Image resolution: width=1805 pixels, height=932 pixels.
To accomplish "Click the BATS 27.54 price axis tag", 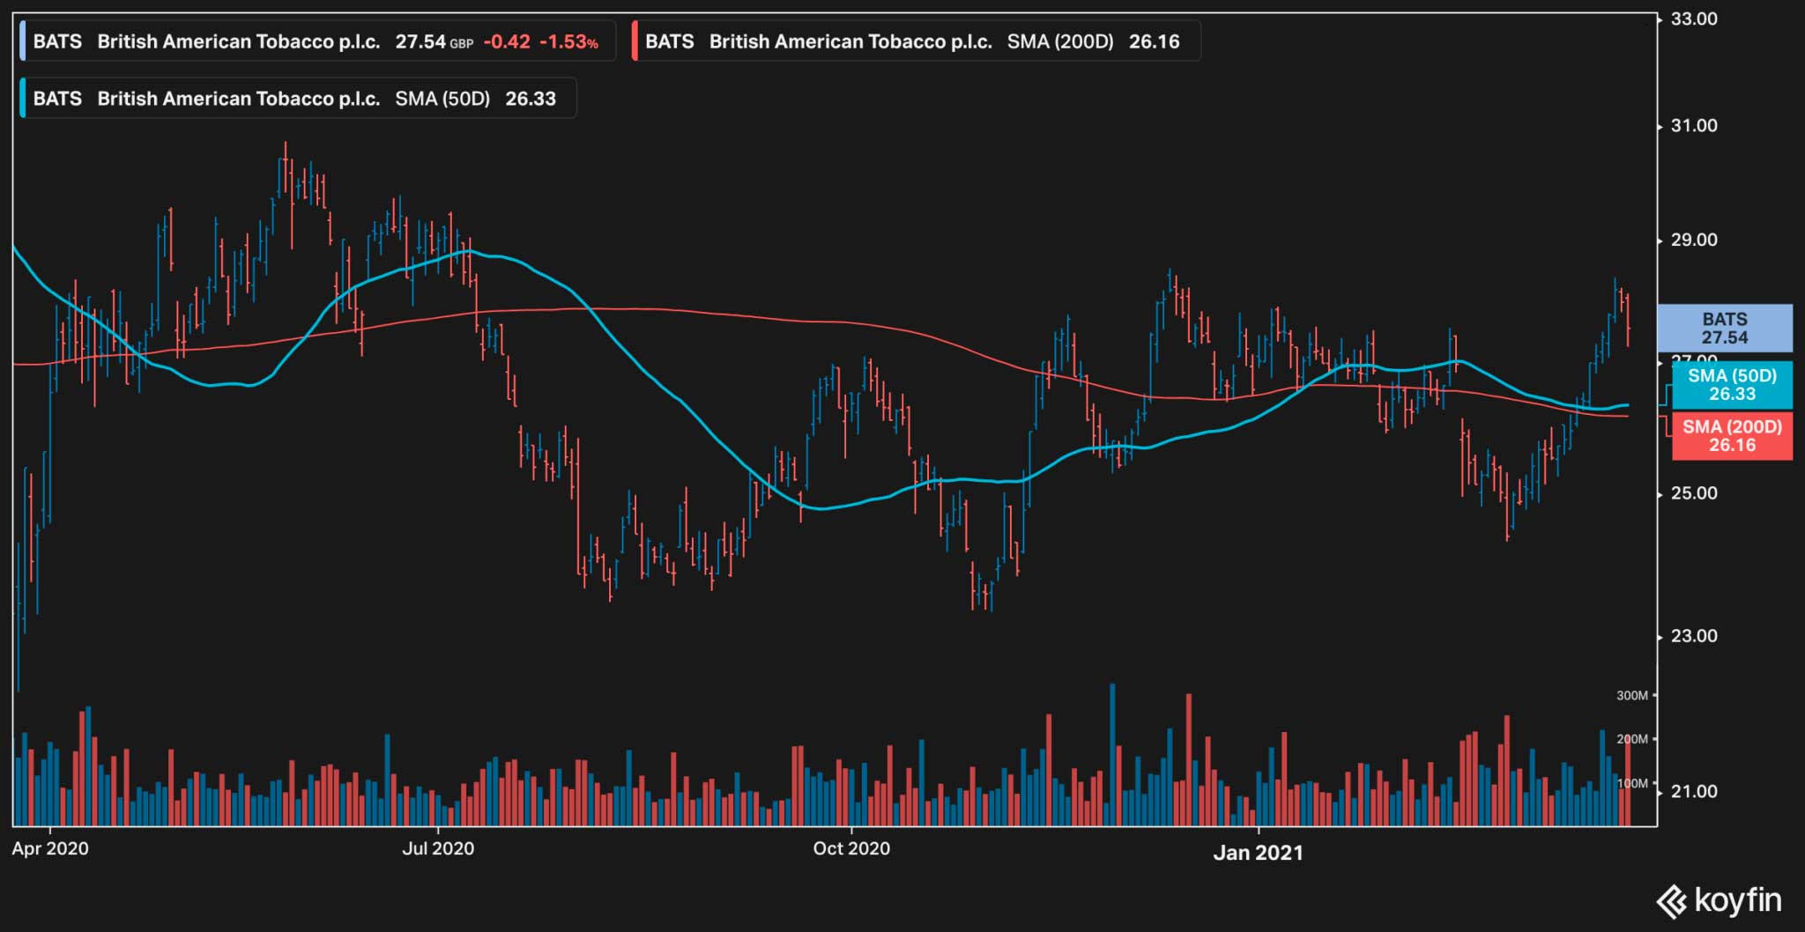I will point(1725,329).
